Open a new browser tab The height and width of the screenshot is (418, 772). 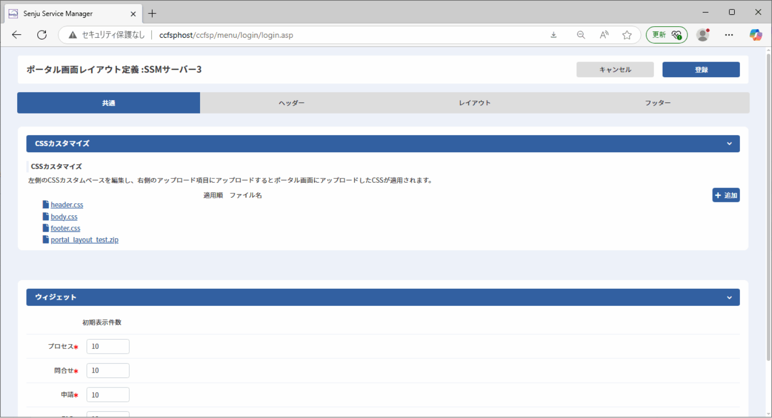click(x=152, y=13)
